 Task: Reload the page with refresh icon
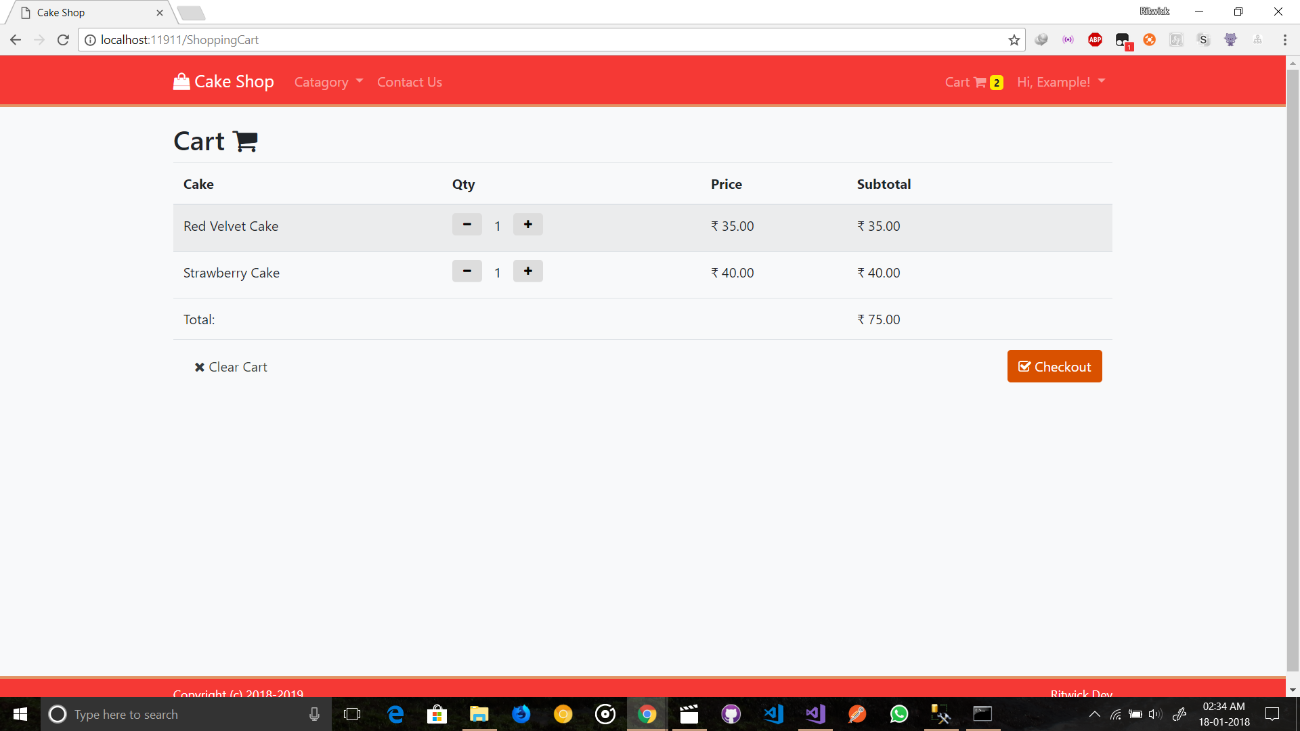click(x=63, y=40)
